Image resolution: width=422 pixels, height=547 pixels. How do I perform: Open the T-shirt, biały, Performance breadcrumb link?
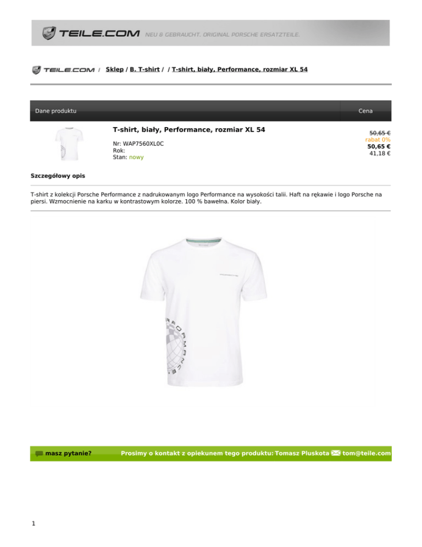240,69
